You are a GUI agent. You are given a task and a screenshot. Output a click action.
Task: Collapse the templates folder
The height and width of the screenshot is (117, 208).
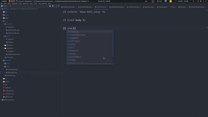tap(2, 60)
